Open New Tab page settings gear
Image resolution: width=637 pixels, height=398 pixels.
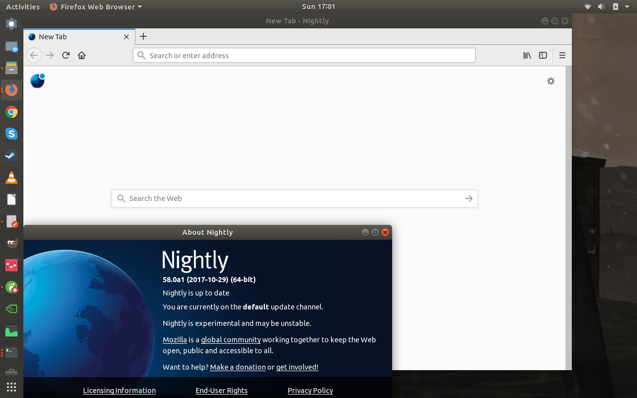[x=551, y=81]
